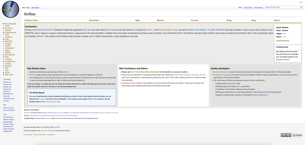Open the Amazon link in Official Manual
This screenshot has width=305, height=145.
(42, 99)
